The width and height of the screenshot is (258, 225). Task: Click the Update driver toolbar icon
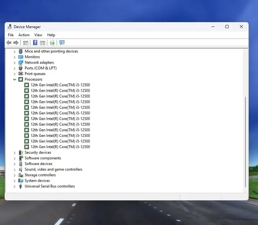pyautogui.click(x=52, y=43)
